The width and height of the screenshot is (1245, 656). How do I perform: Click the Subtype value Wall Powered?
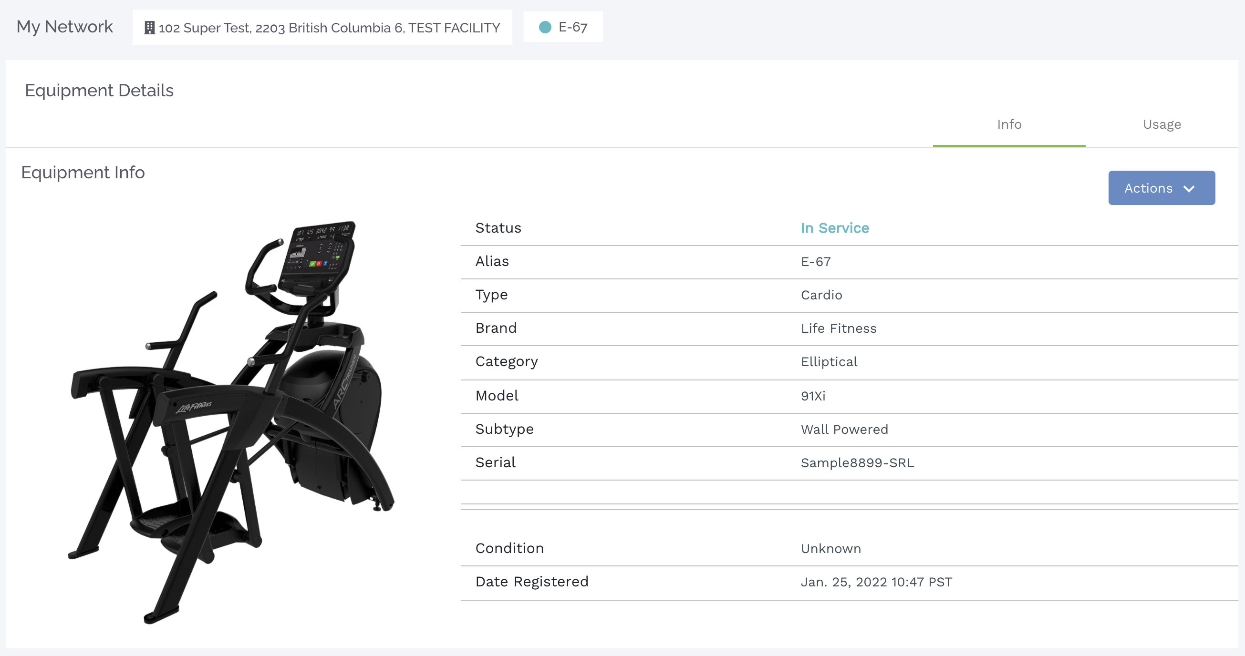pos(844,430)
